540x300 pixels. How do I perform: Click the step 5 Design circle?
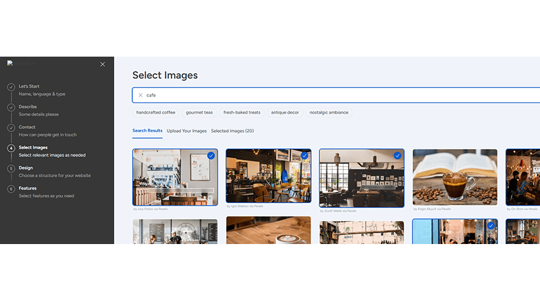(11, 169)
